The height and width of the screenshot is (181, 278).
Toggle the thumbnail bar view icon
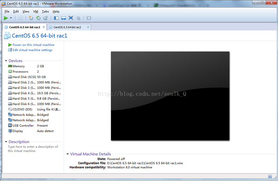(x=64, y=18)
